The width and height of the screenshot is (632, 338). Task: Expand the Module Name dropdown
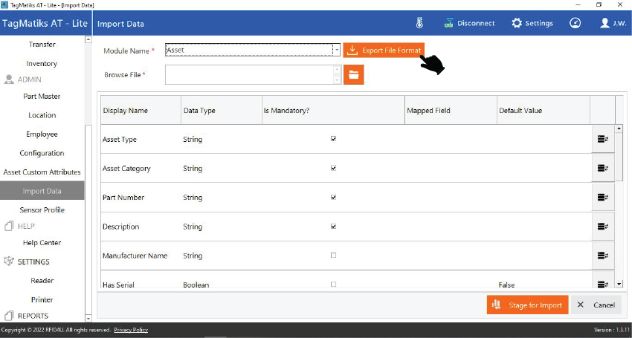[336, 51]
